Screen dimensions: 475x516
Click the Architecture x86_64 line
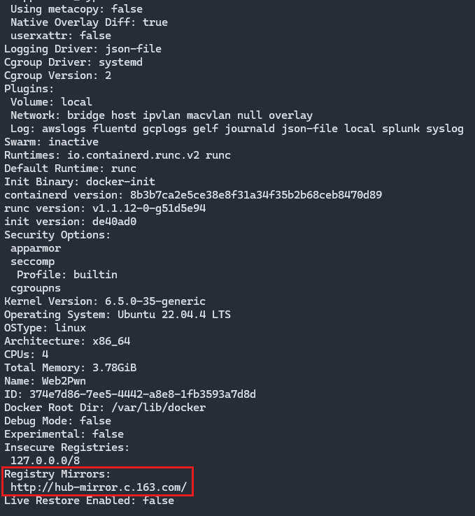coord(67,341)
